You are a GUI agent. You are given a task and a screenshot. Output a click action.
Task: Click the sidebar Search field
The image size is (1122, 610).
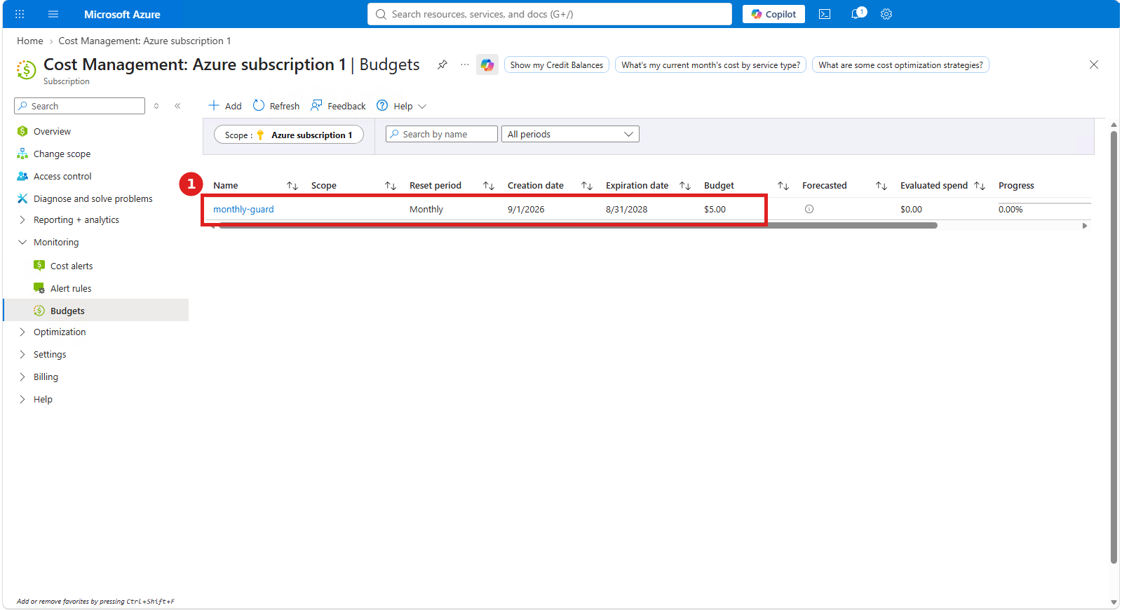point(79,106)
